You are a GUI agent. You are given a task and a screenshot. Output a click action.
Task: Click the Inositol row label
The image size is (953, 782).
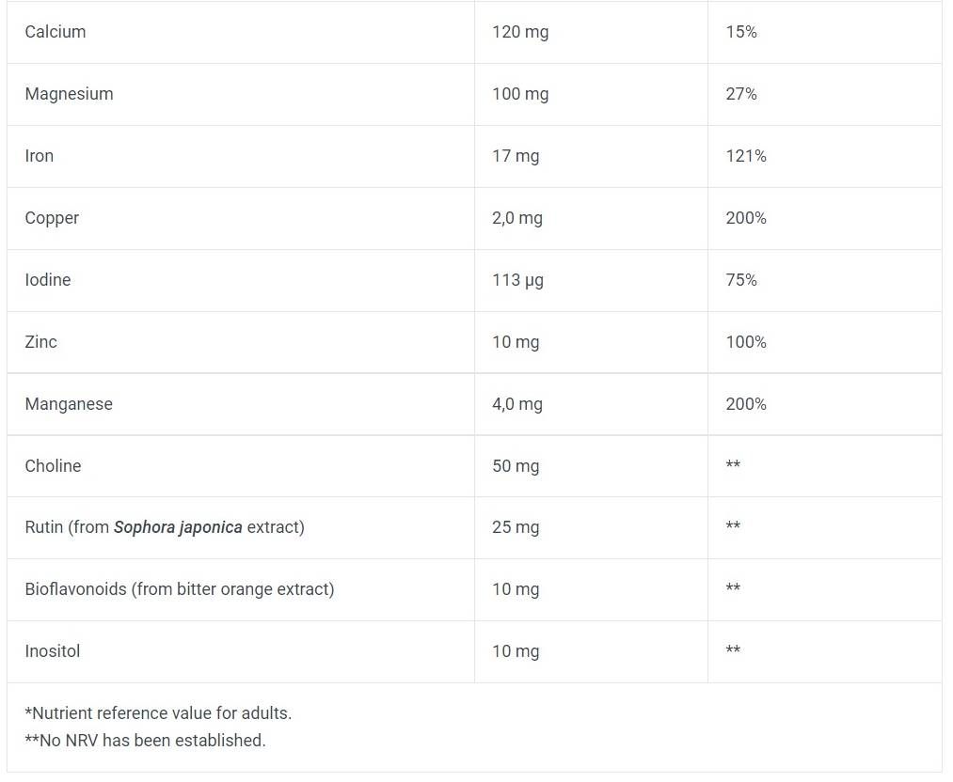click(53, 651)
